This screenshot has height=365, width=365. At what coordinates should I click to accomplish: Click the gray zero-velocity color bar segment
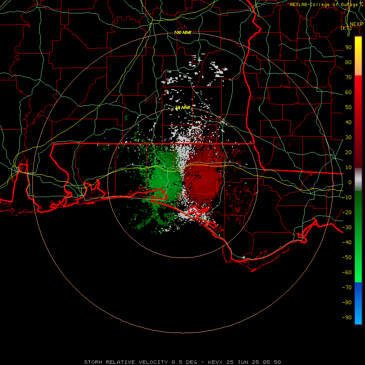pyautogui.click(x=358, y=180)
